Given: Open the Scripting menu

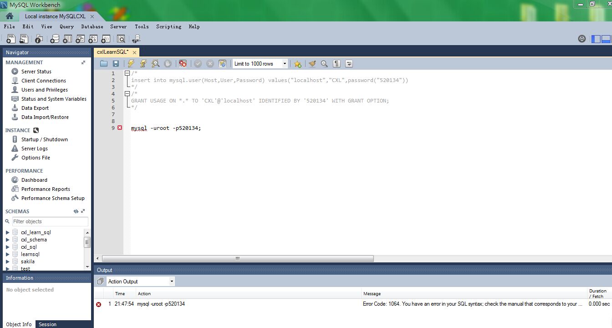Looking at the screenshot, I should click(x=169, y=26).
